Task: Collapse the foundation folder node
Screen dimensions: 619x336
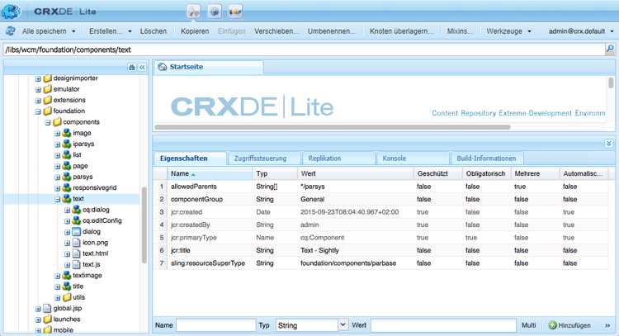Action: tap(38, 111)
